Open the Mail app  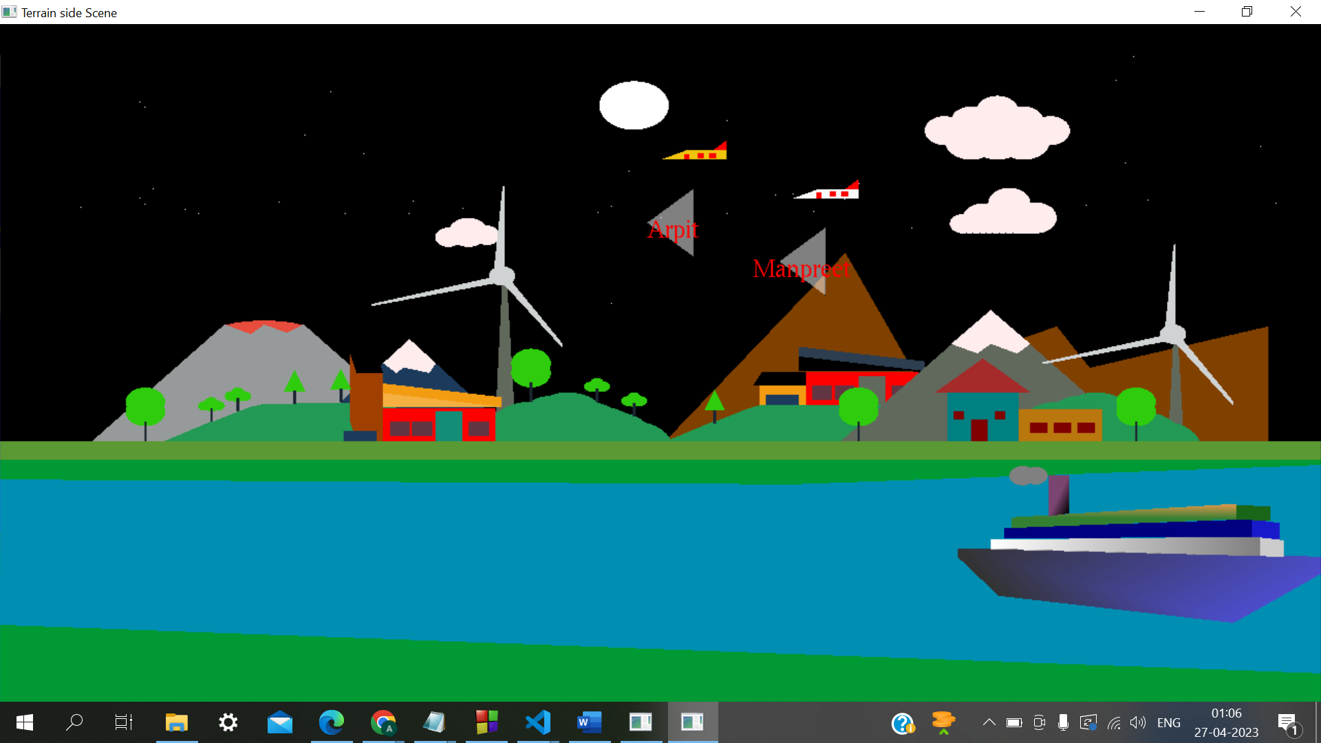coord(279,722)
